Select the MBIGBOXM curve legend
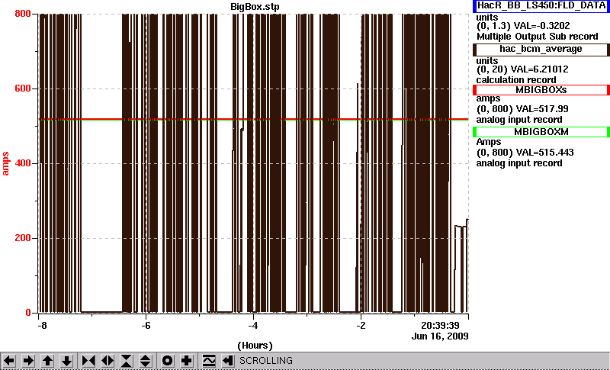 [541, 132]
